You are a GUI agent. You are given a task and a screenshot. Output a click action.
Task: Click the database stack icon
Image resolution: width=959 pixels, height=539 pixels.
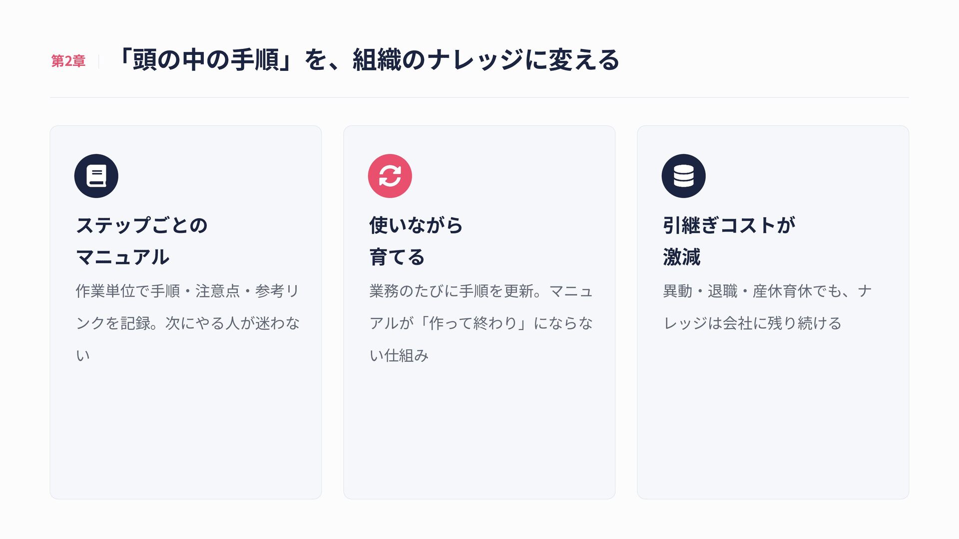point(684,176)
